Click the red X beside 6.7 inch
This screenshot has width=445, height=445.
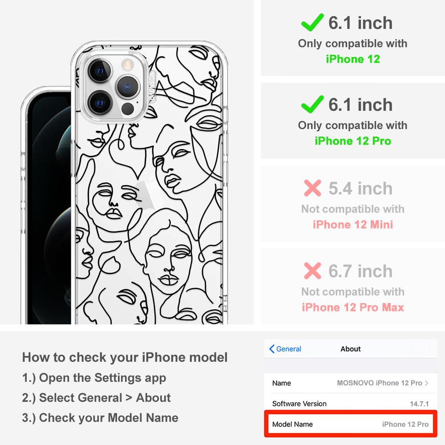pyautogui.click(x=312, y=271)
